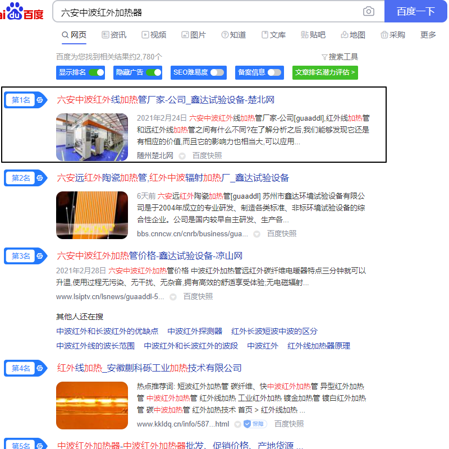
Task: Switch to the 文库 tab
Action: tap(273, 35)
